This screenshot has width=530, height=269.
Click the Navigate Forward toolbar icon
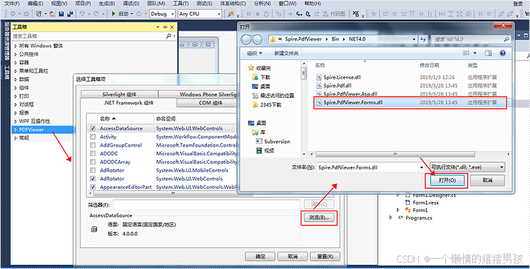click(26, 14)
